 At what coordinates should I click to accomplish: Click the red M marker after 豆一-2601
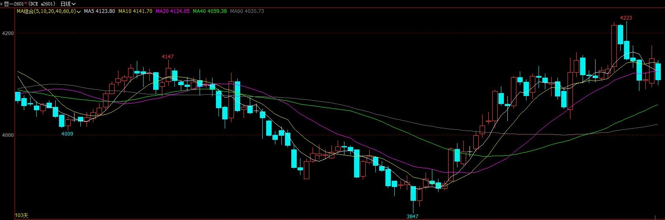pos(26,3)
